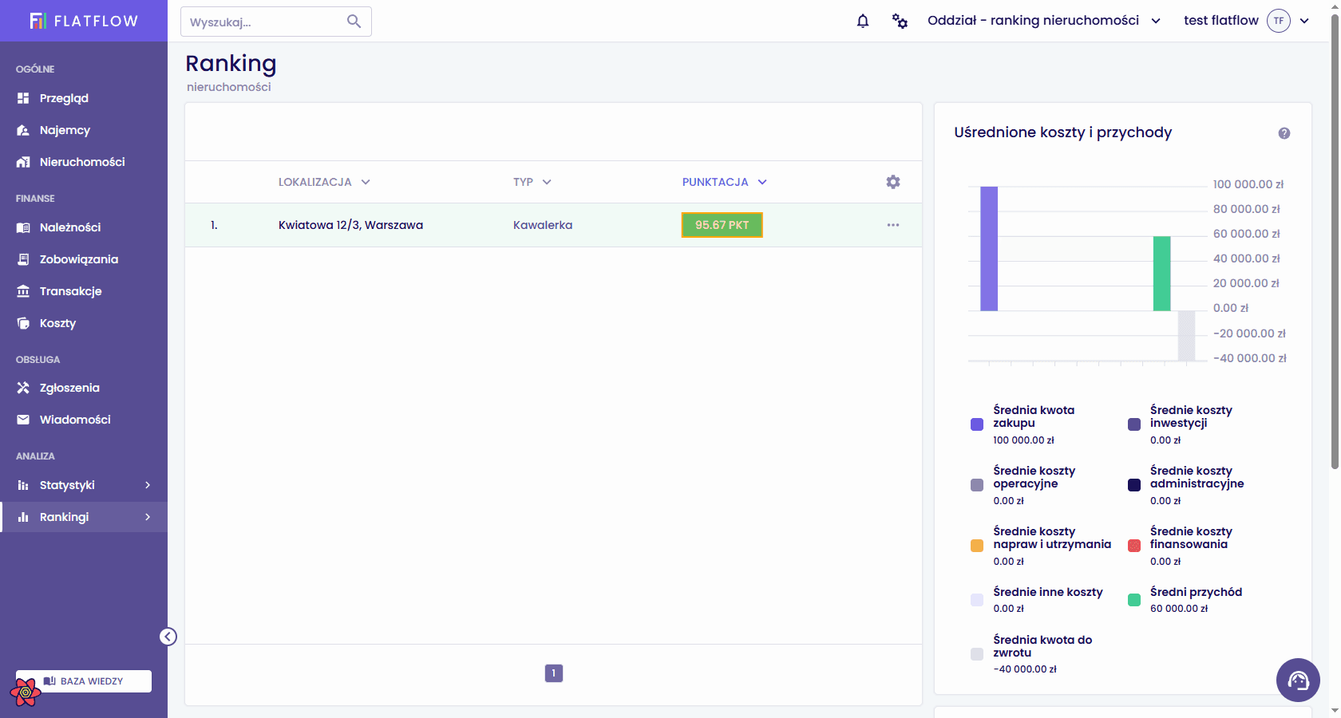Open the support headset chat button
The image size is (1341, 718).
[1298, 680]
